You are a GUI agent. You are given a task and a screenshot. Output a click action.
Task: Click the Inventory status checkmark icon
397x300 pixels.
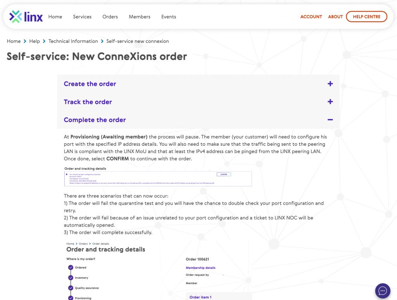pyautogui.click(x=71, y=278)
